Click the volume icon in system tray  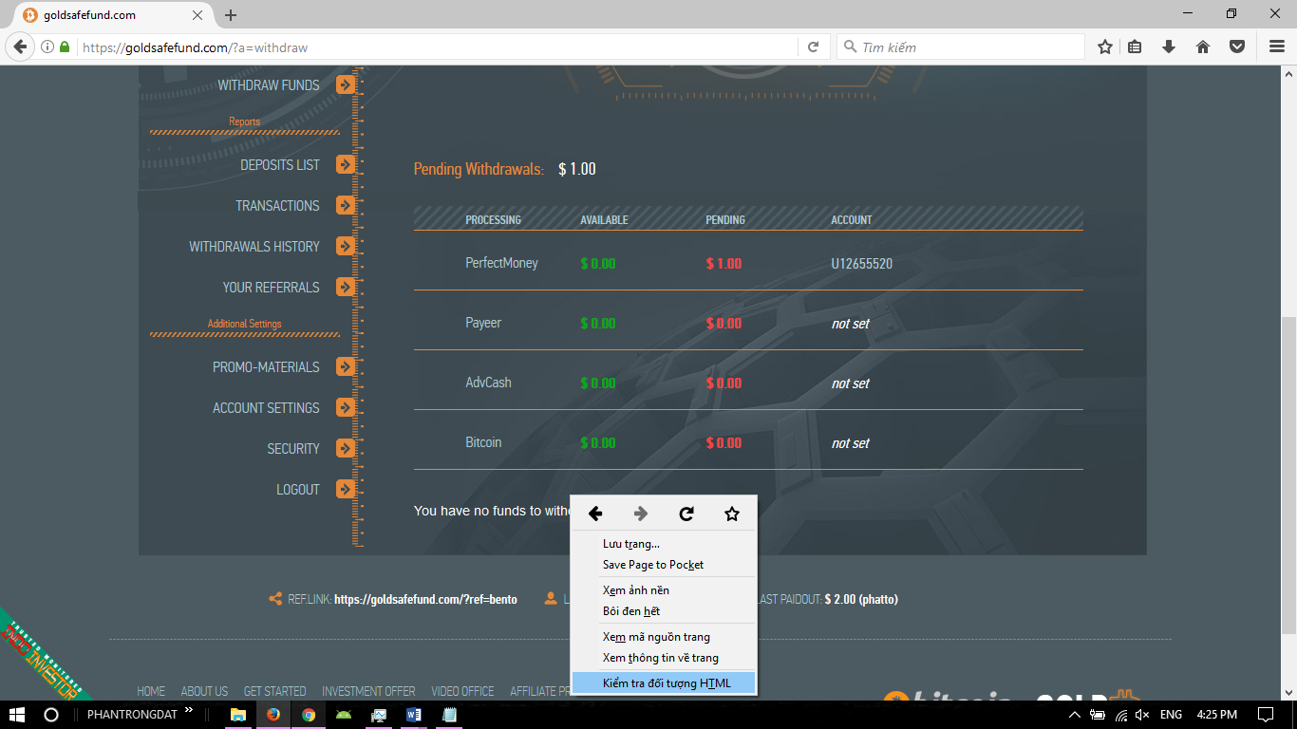[x=1142, y=714]
